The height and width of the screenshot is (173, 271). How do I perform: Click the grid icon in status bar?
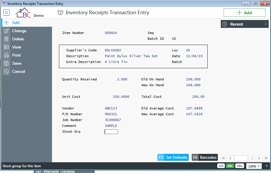[267, 166]
